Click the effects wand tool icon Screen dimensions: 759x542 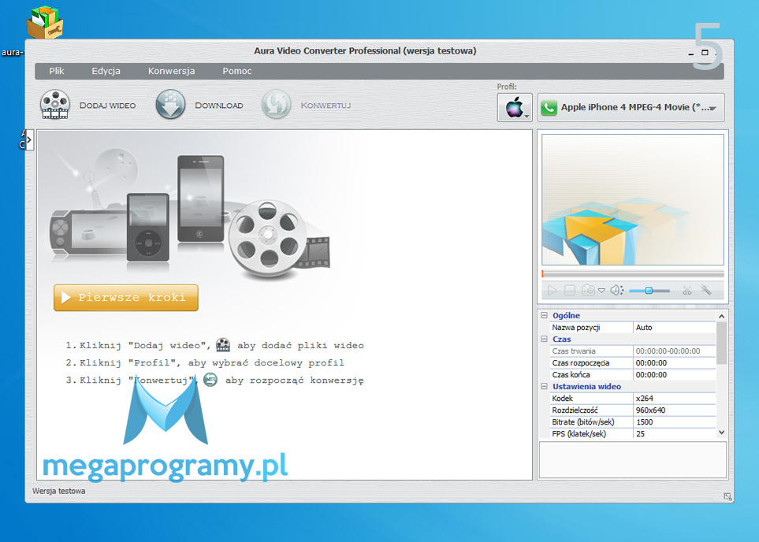706,291
